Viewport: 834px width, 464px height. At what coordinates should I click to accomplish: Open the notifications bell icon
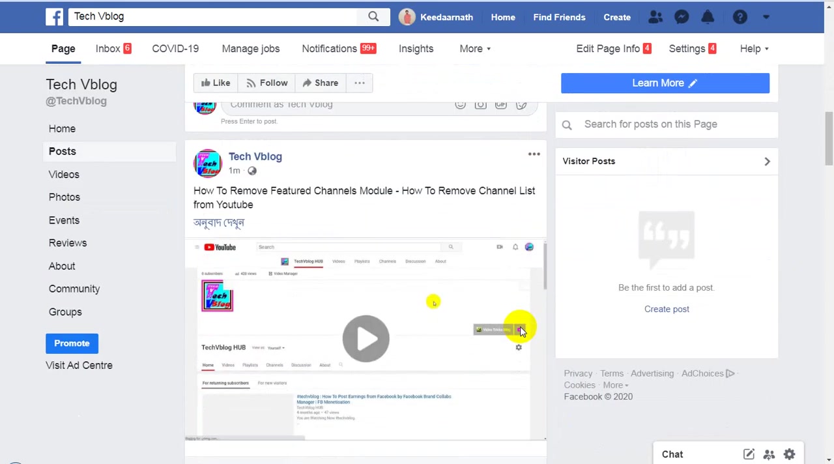[x=708, y=17]
